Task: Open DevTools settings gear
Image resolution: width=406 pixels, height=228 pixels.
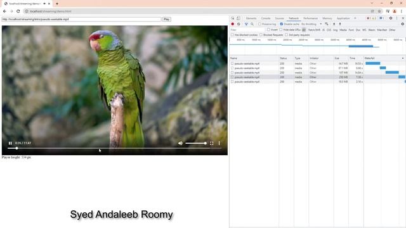Action: (x=391, y=18)
